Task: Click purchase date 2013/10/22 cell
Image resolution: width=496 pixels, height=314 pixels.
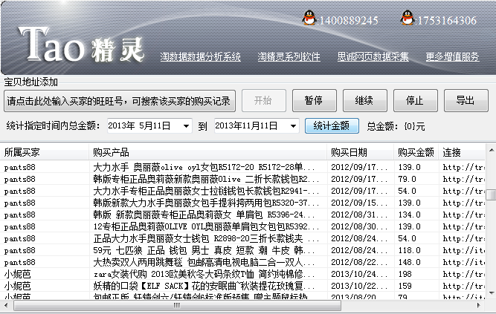Action: (361, 287)
